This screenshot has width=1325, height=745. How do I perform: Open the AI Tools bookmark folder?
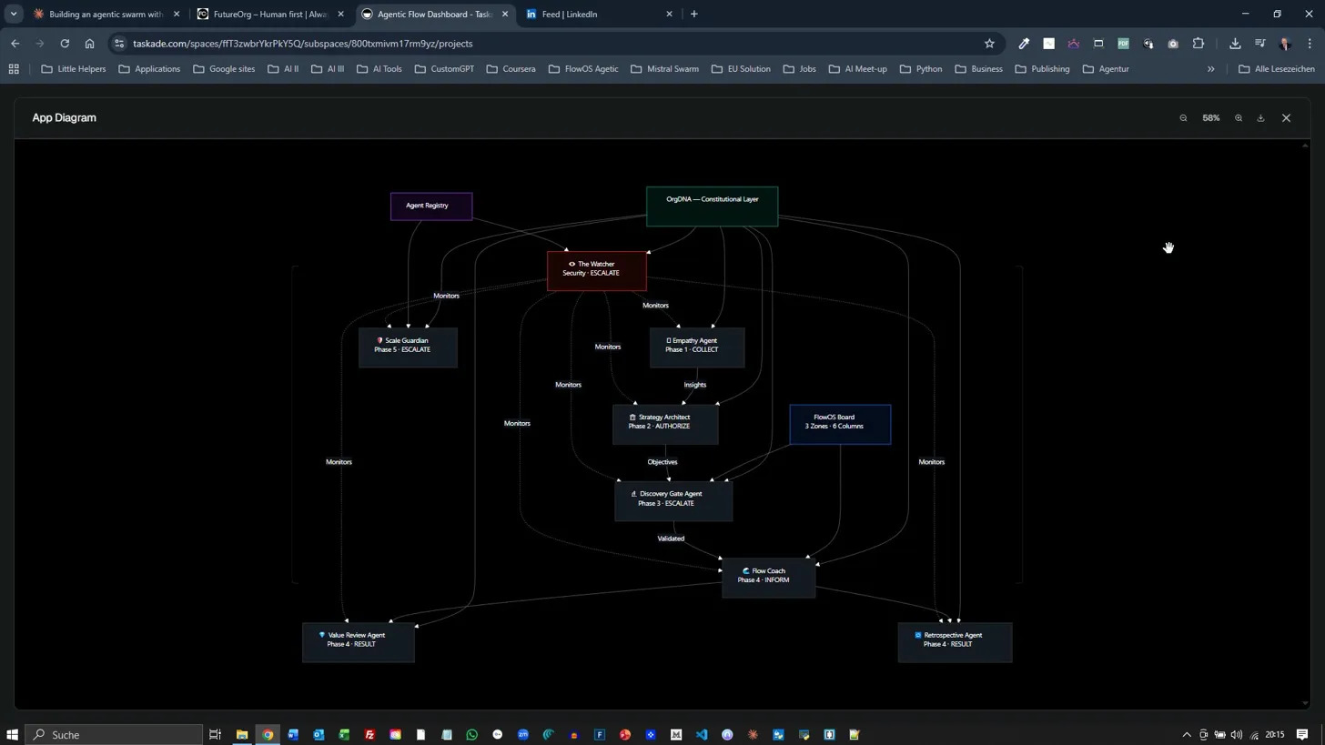[379, 69]
